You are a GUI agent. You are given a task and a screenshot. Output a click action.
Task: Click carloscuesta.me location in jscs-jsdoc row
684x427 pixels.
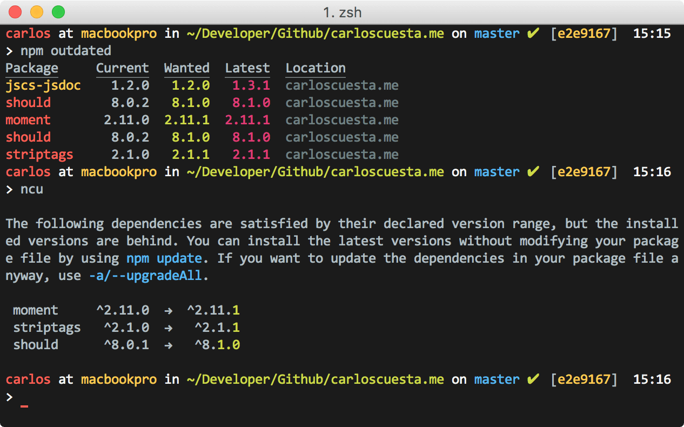[x=342, y=85]
